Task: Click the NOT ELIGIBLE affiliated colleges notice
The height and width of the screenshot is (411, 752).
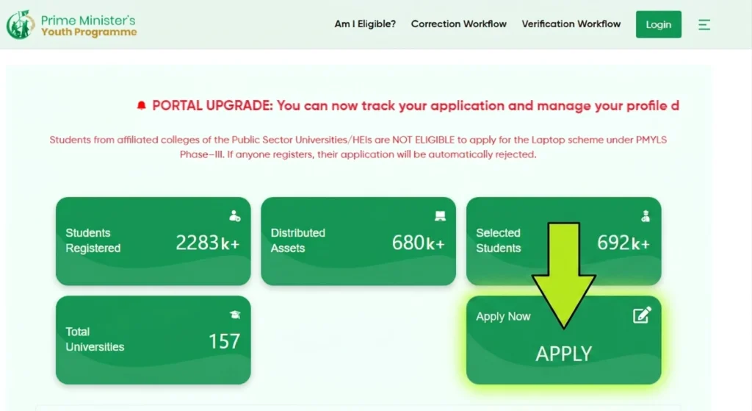Action: click(358, 147)
